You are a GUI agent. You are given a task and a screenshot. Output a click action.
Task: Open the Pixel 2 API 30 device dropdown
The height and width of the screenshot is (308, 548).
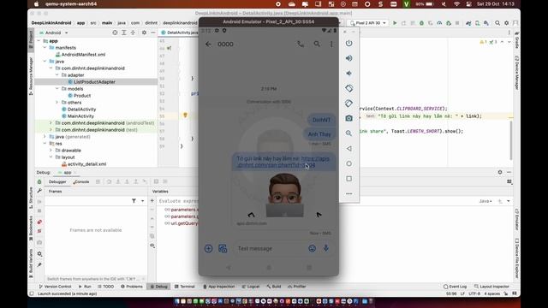click(x=367, y=23)
